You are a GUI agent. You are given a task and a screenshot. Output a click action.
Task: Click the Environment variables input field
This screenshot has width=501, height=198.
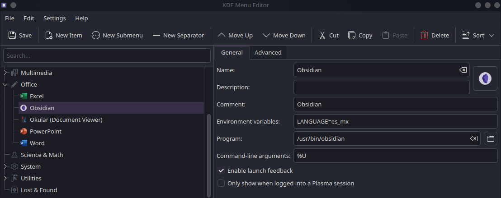pyautogui.click(x=395, y=121)
